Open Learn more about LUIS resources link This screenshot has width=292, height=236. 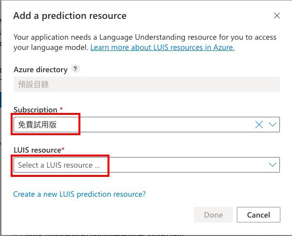(x=162, y=47)
